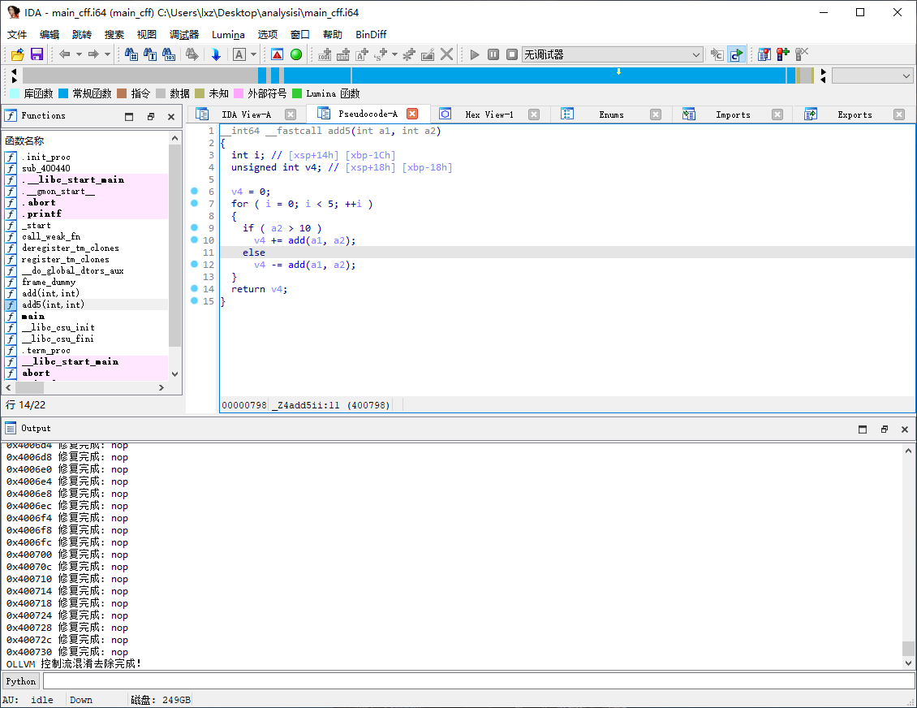Click the regular functions cyan color swatch
The height and width of the screenshot is (708, 917).
(x=63, y=93)
